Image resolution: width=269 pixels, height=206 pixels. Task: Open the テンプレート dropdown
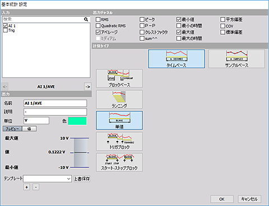pos(48,179)
